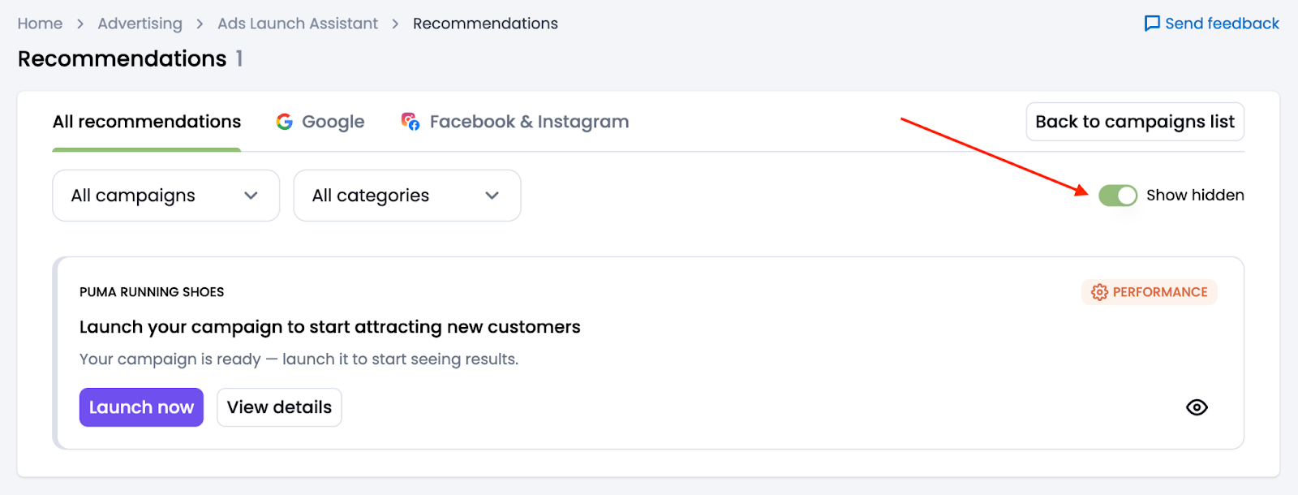
Task: Click the Show hidden label
Action: click(1195, 196)
